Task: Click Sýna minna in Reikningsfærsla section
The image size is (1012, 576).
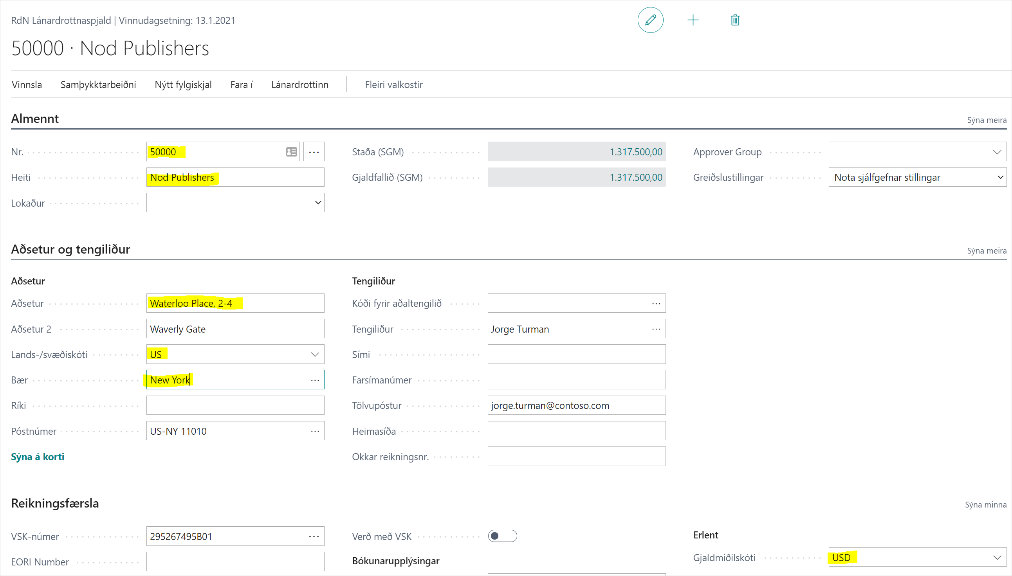Action: [985, 504]
